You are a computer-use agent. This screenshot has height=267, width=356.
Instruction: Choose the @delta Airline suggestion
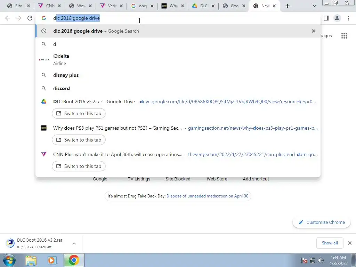pyautogui.click(x=178, y=60)
